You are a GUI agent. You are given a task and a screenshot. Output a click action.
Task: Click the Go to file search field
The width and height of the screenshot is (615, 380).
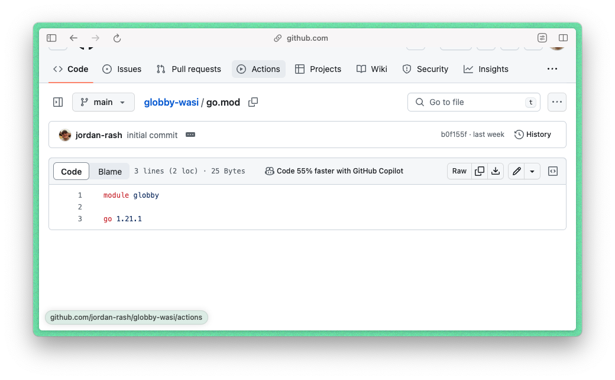click(x=473, y=102)
